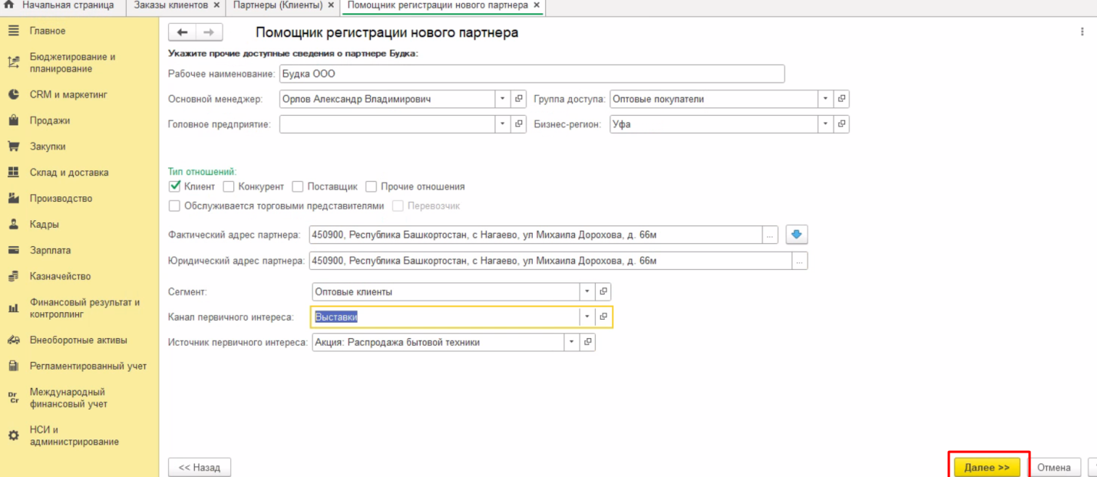Click the back arrow navigation icon
Viewport: 1097px width, 477px height.
[182, 32]
